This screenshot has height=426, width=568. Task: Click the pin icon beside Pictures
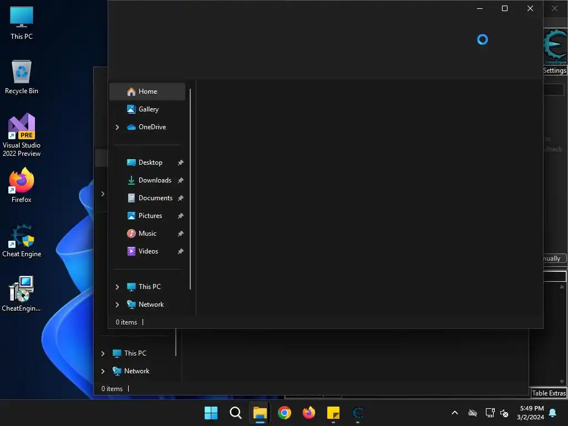tap(180, 216)
